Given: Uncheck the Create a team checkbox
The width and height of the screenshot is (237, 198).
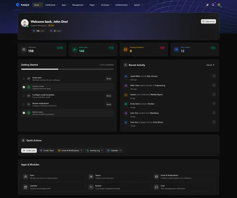Looking at the screenshot, I should pos(24,87).
